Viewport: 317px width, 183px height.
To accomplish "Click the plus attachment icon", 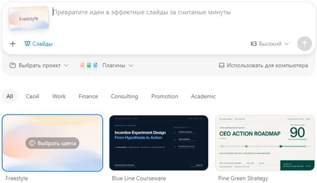I will pos(13,44).
